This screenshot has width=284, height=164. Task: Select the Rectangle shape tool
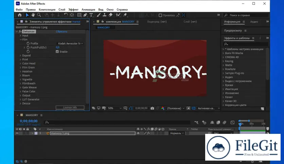pos(79,15)
